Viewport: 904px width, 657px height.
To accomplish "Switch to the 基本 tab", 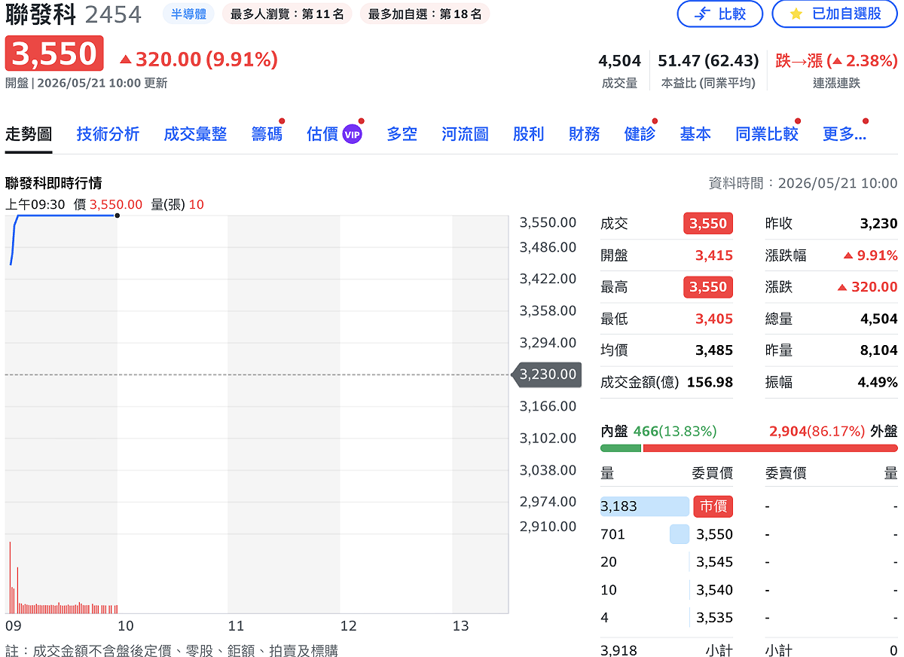I will tap(695, 134).
